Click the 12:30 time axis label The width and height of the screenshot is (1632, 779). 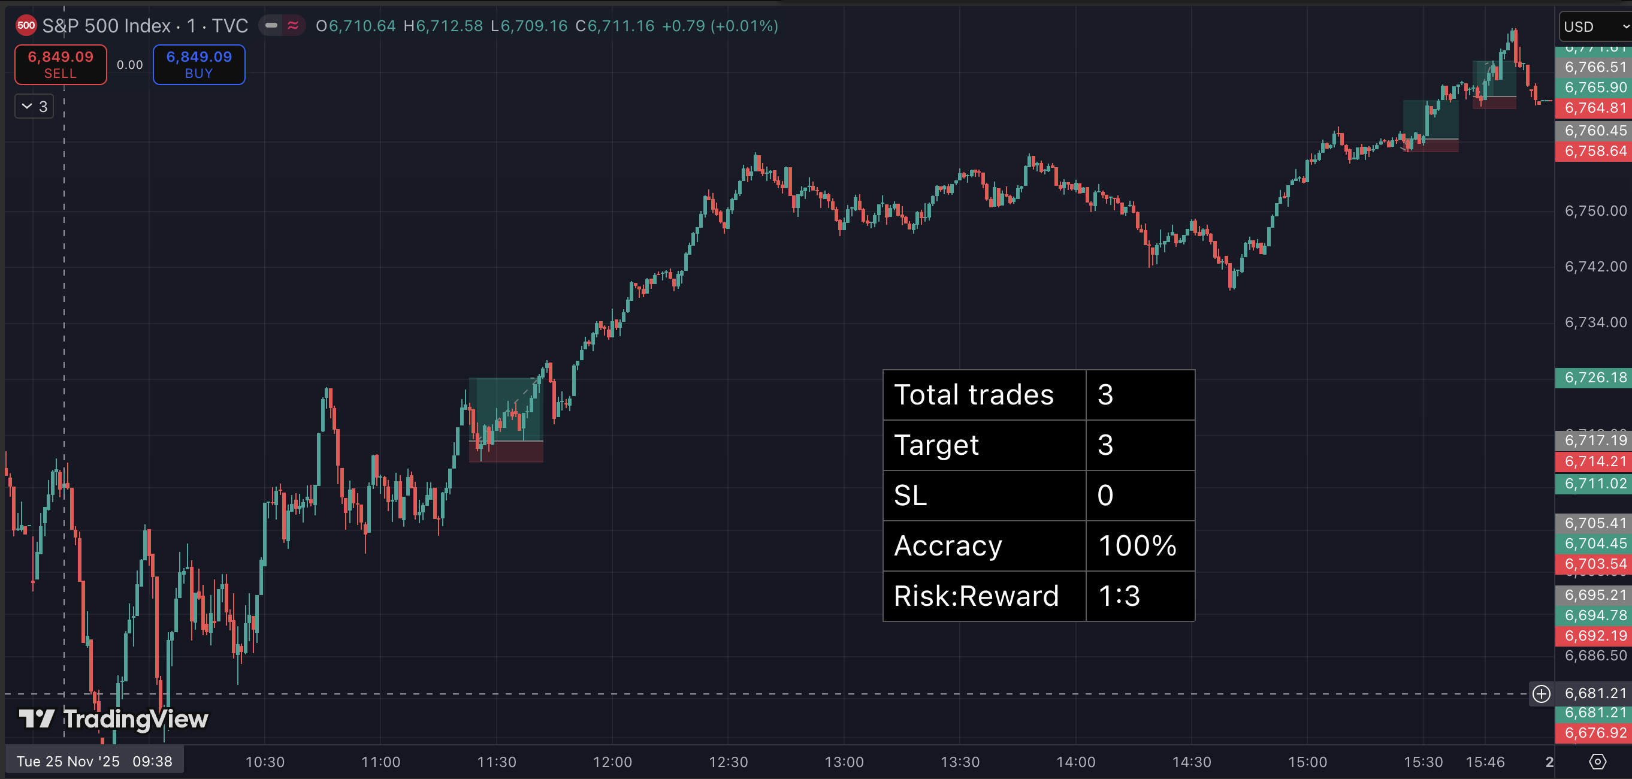(x=728, y=762)
